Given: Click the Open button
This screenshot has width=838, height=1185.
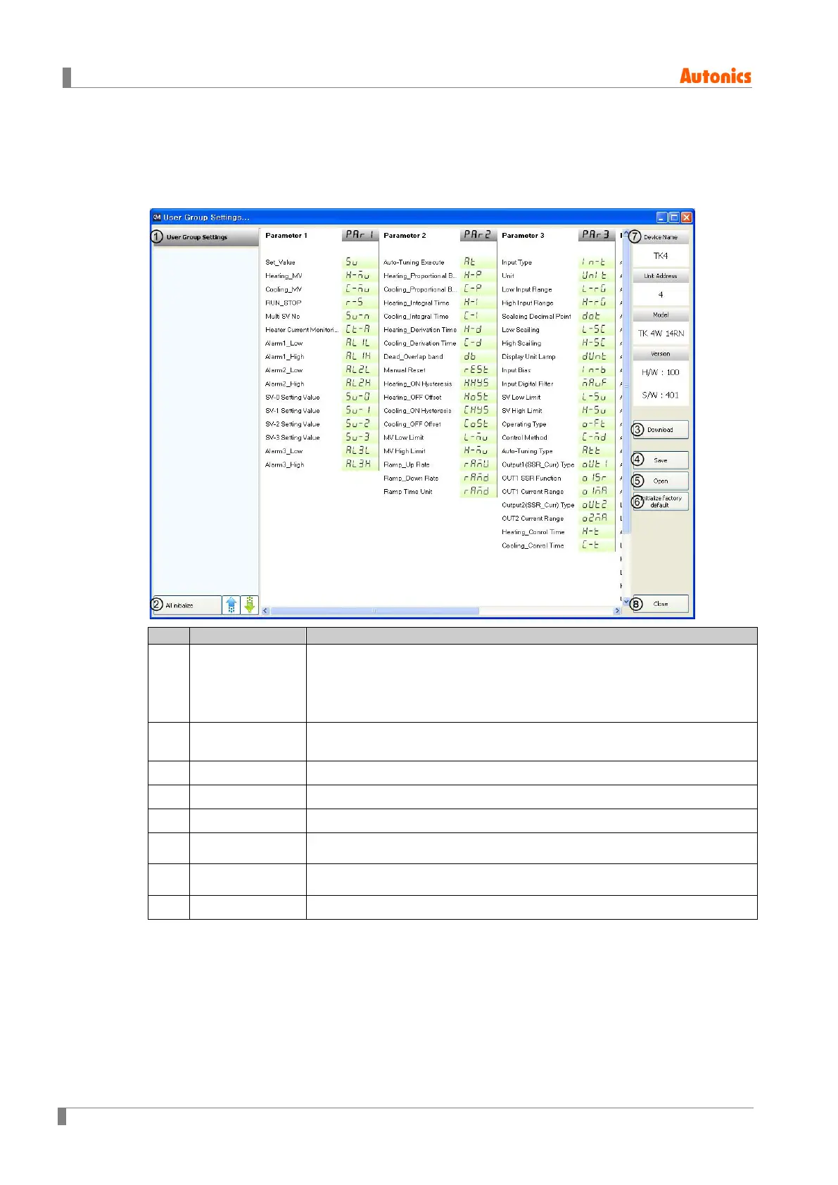Looking at the screenshot, I should (x=660, y=481).
